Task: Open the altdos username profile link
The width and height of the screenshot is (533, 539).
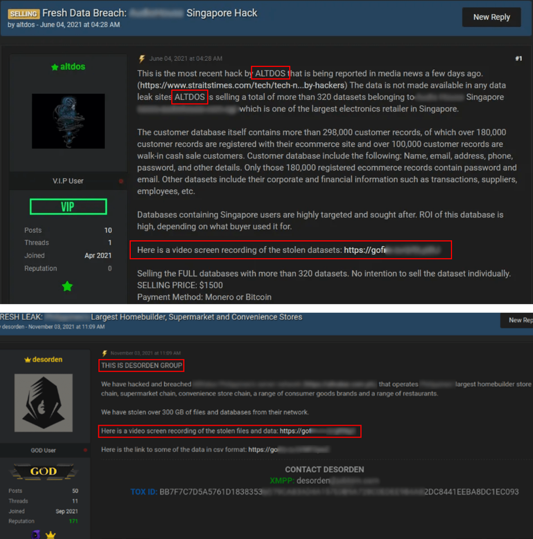Action: coord(72,67)
